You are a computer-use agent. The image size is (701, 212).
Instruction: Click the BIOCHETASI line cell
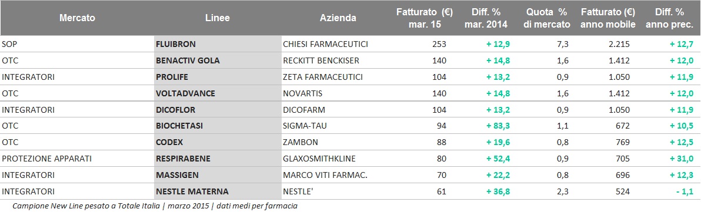pyautogui.click(x=217, y=126)
